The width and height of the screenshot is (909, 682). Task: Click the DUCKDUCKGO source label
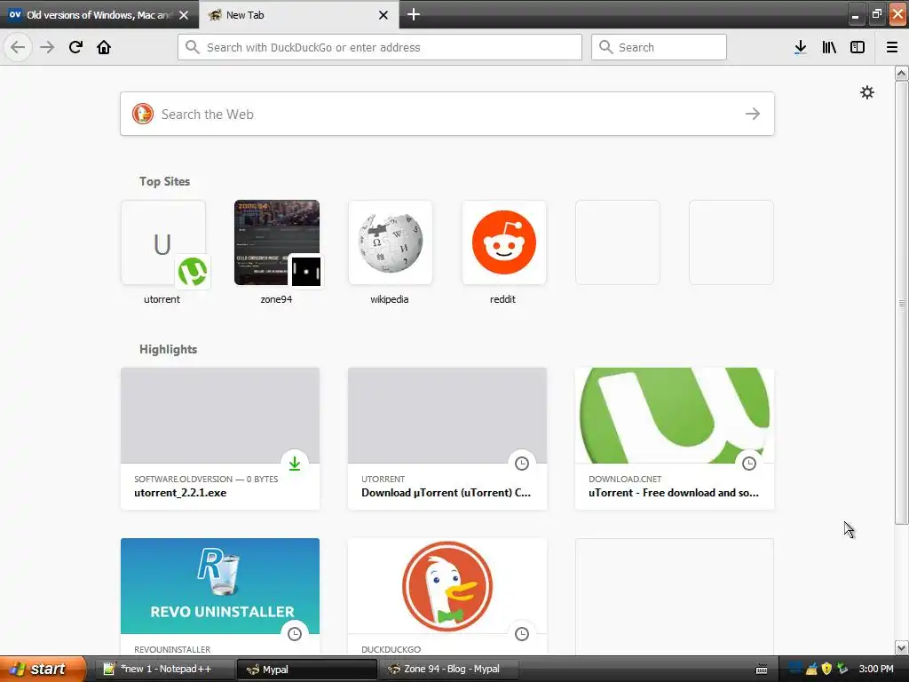[391, 649]
